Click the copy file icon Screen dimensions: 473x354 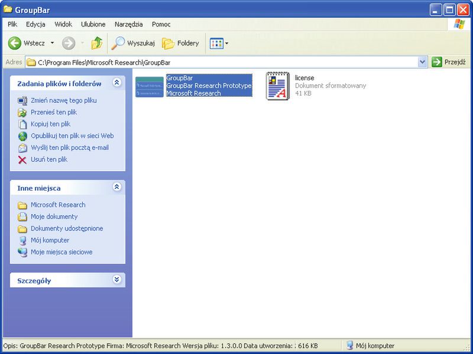pos(22,124)
